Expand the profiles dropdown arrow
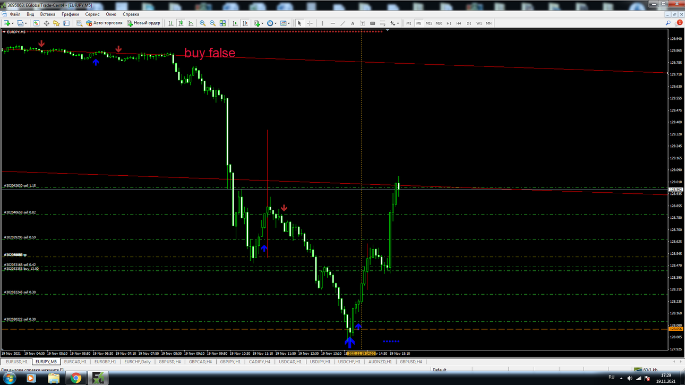685x385 pixels. click(25, 23)
